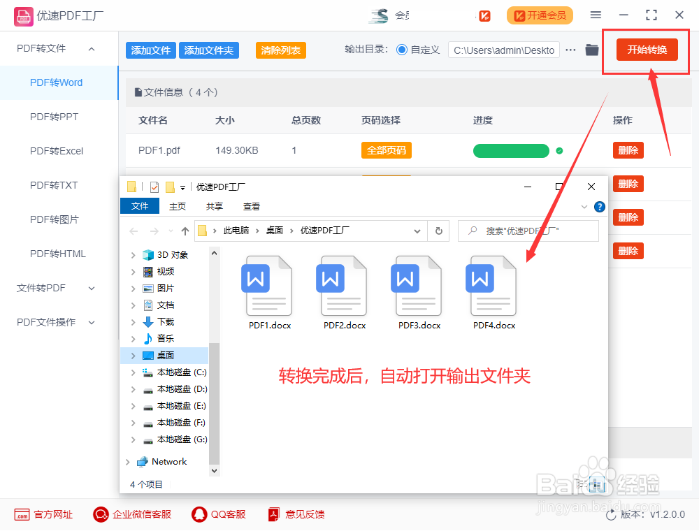699x531 pixels.
Task: Open the hamburger menu in the title bar
Action: 596,15
